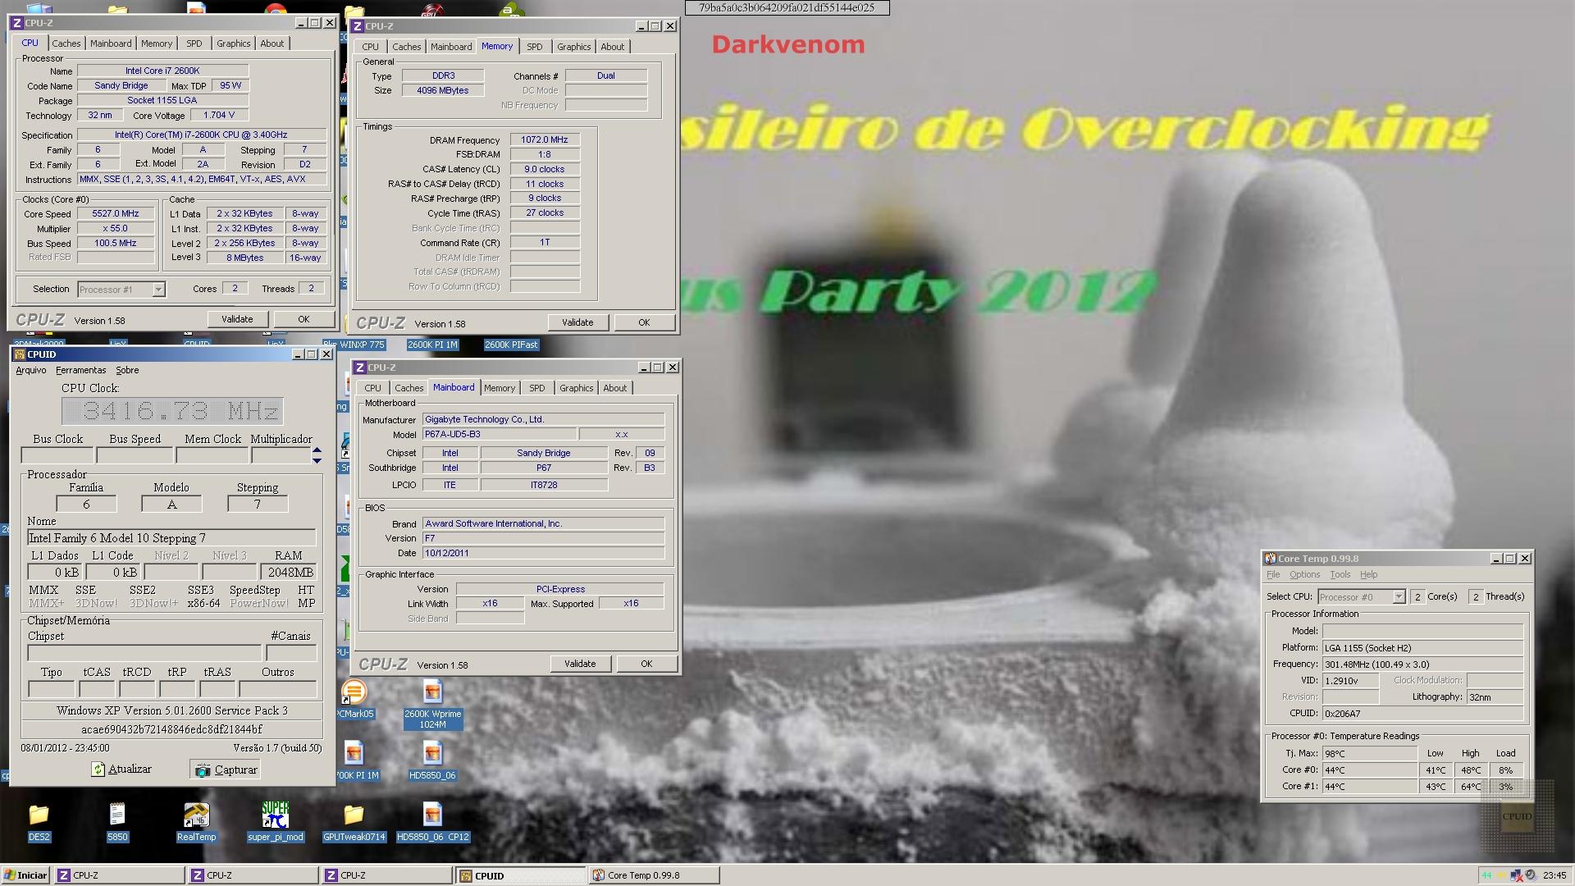Launch the PCMark05 desktop shortcut
The image size is (1575, 886).
pos(354,699)
